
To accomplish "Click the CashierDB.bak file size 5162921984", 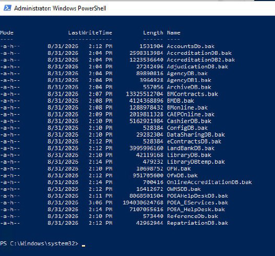I will [146, 121].
